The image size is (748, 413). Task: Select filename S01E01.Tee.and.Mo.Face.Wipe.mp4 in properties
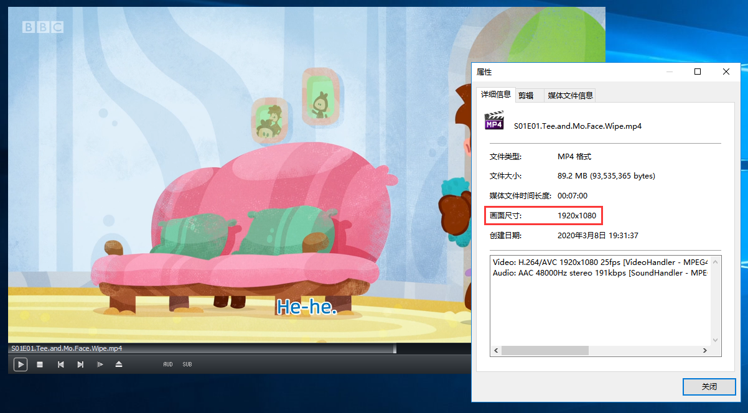click(x=577, y=126)
